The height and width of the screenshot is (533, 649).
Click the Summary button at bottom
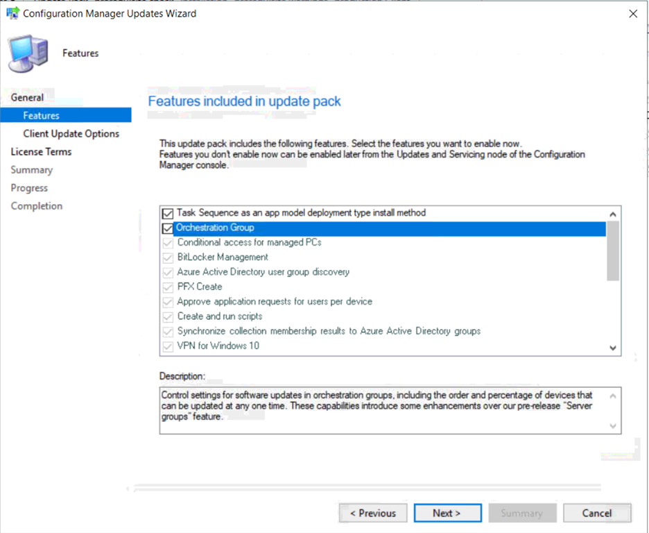[522, 513]
